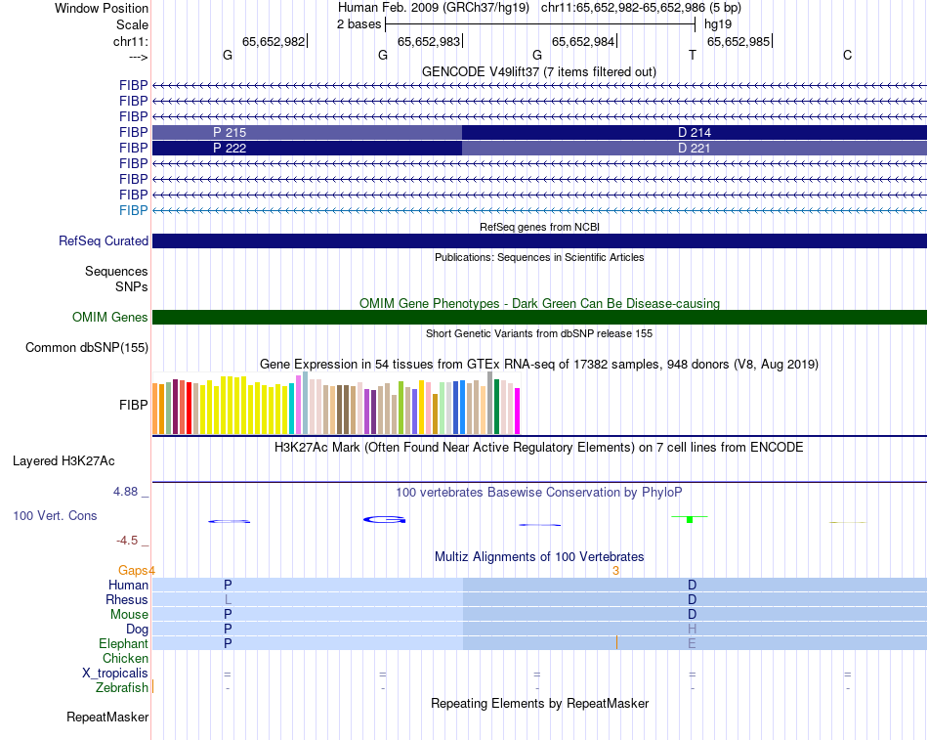Click the Chicken species row label
This screenshot has width=928, height=740.
[125, 658]
